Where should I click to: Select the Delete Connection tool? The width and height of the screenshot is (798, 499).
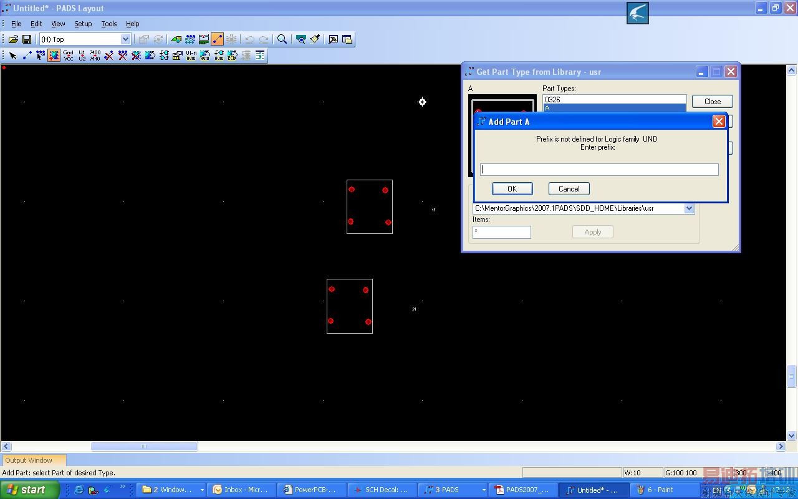109,56
